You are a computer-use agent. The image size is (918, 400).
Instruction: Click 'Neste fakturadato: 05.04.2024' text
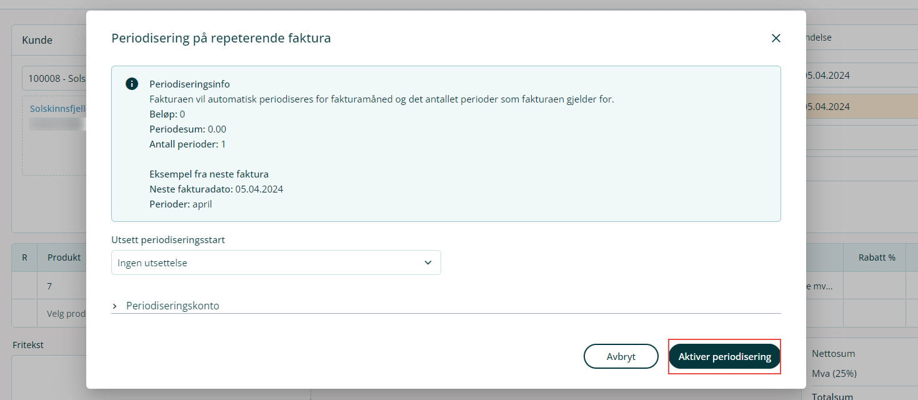[216, 189]
